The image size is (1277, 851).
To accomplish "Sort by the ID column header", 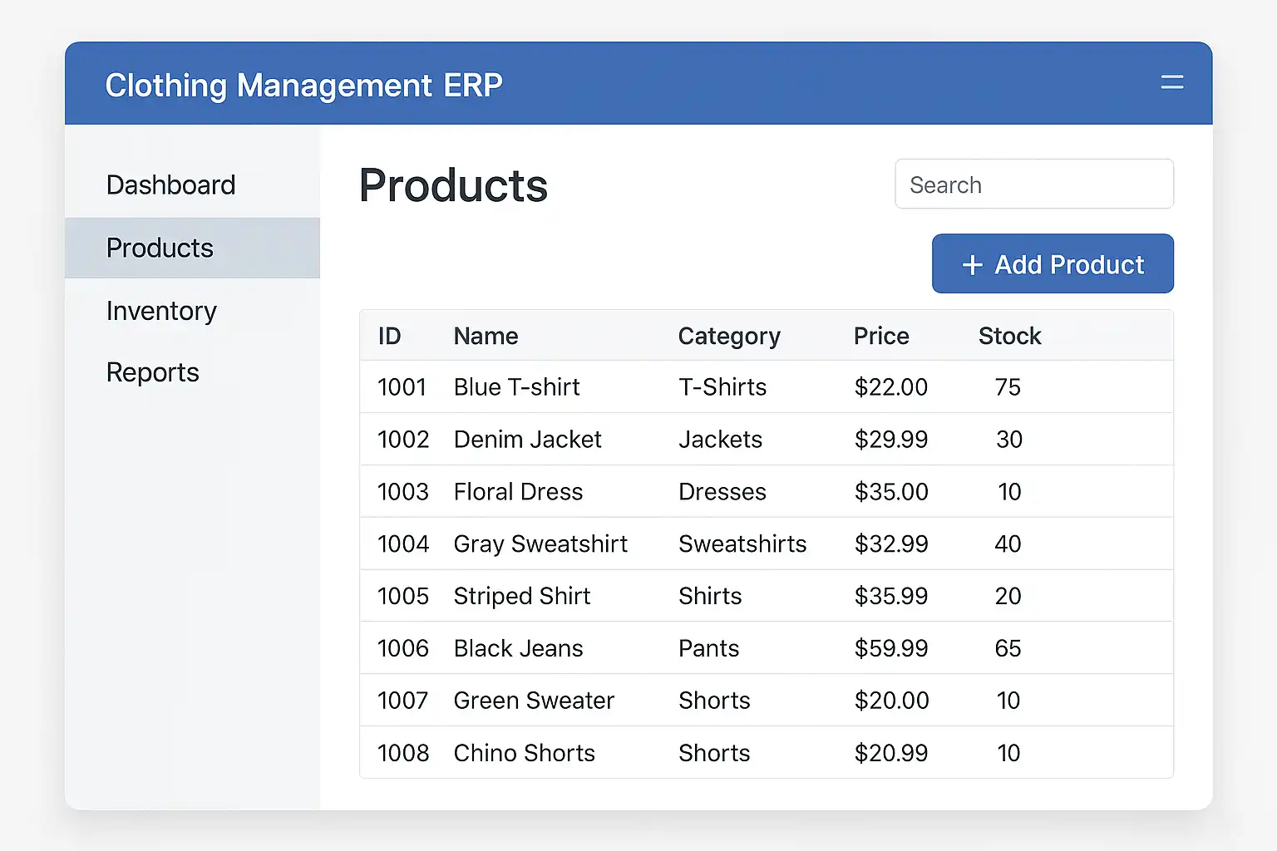I will click(x=389, y=336).
